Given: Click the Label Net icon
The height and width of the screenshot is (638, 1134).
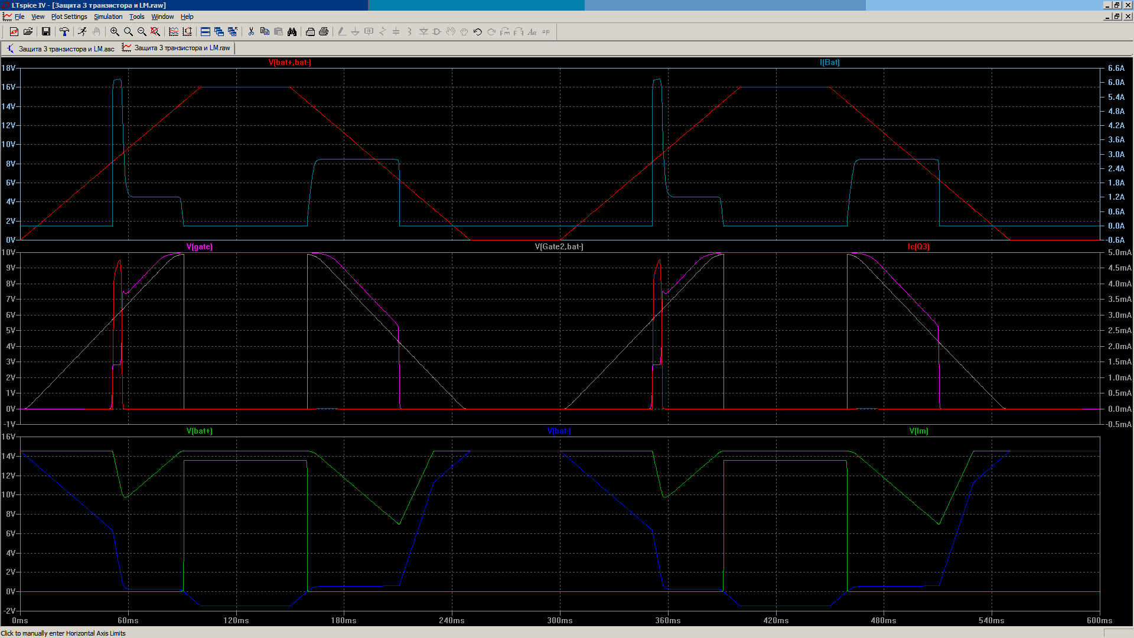Looking at the screenshot, I should (369, 32).
